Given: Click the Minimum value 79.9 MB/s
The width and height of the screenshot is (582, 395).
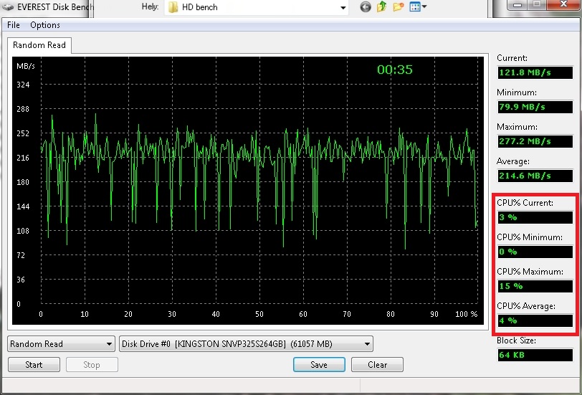Looking at the screenshot, I should click(535, 107).
